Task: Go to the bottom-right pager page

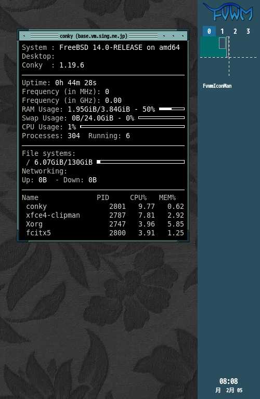Action: tap(243, 67)
